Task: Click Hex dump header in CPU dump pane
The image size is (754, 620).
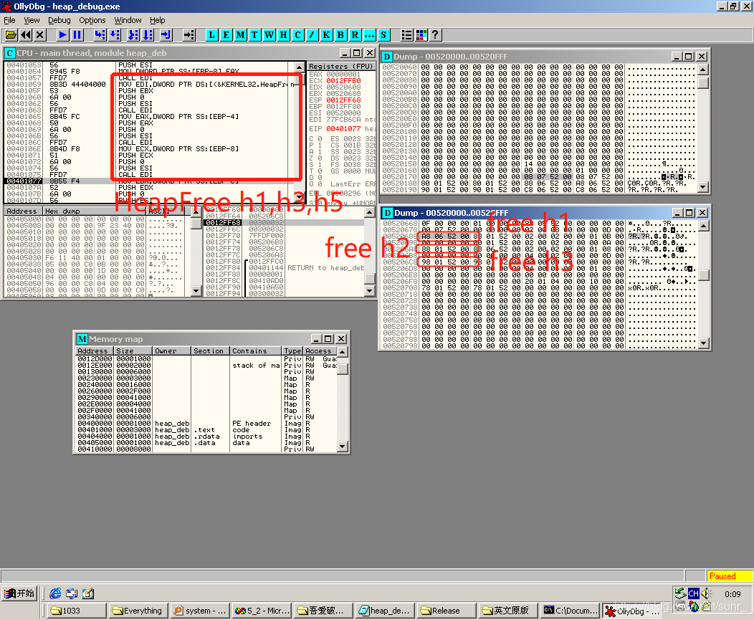Action: [95, 211]
